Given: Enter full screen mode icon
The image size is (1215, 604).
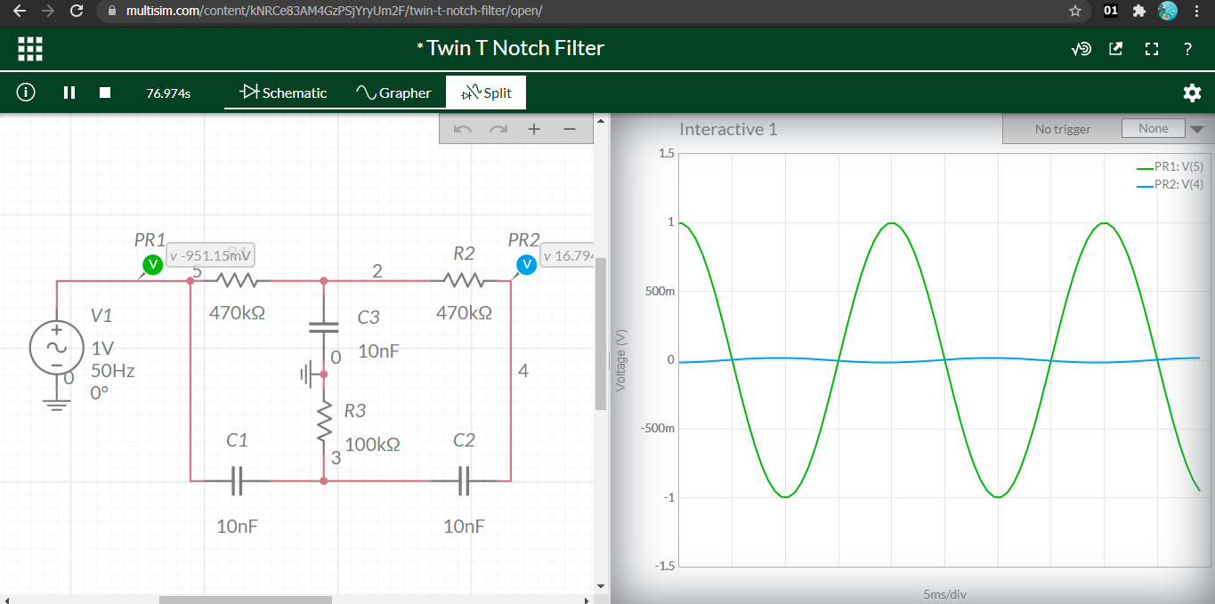Looking at the screenshot, I should click(x=1152, y=49).
